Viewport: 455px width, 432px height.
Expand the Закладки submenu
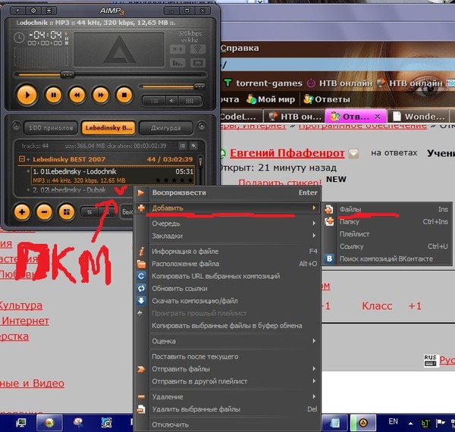[x=227, y=236]
